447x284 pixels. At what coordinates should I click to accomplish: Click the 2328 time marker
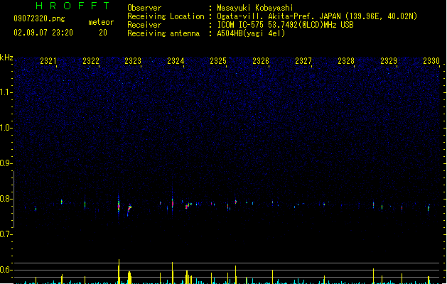346,61
